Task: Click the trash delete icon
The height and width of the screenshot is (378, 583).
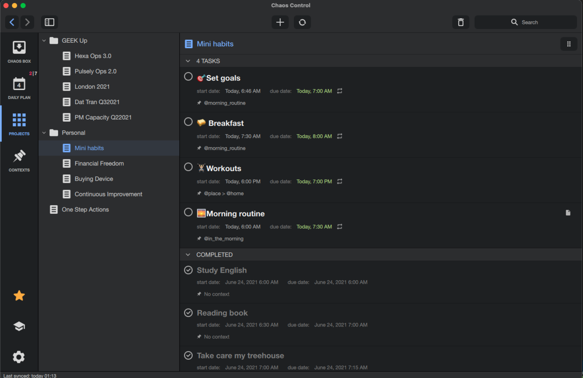Action: click(x=460, y=22)
